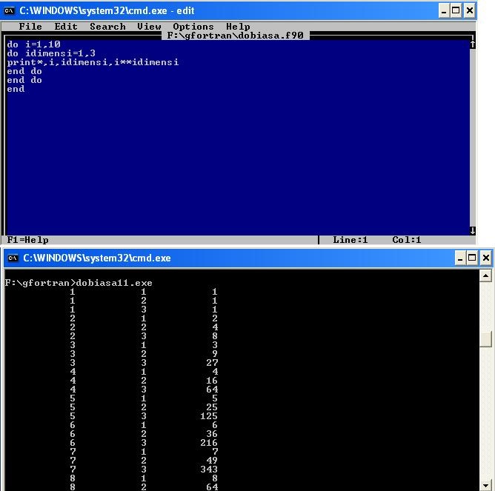Click editor scroll down arrow
This screenshot has width=495, height=491.
point(473,230)
